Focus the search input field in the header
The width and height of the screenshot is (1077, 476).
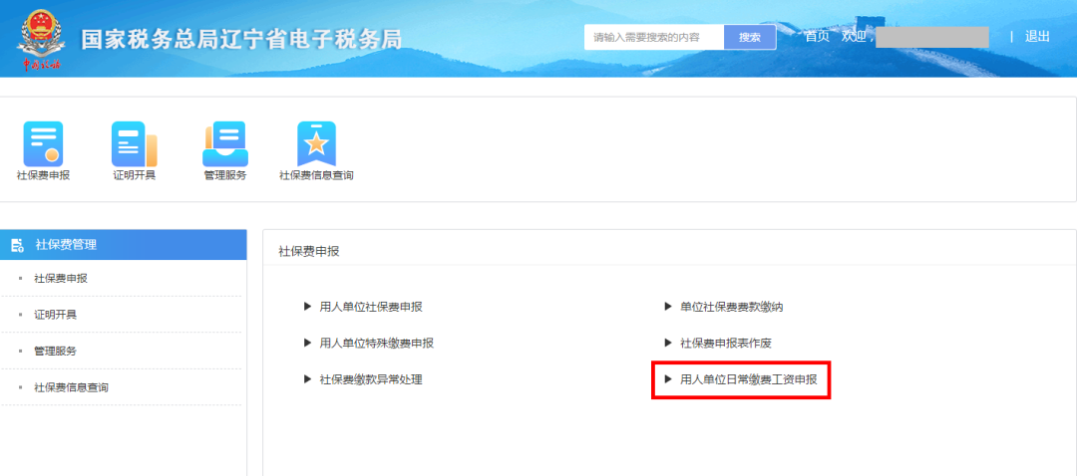[654, 37]
